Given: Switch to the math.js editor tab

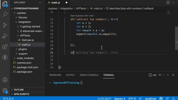Looking at the screenshot, I should click(x=56, y=2).
